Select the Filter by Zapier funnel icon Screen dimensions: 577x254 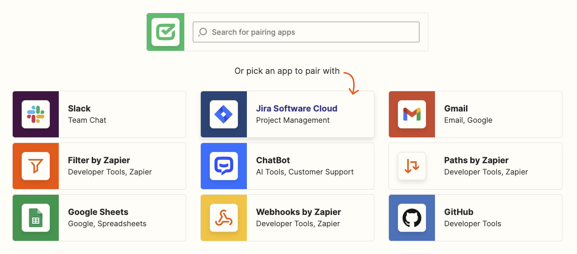pyautogui.click(x=36, y=166)
